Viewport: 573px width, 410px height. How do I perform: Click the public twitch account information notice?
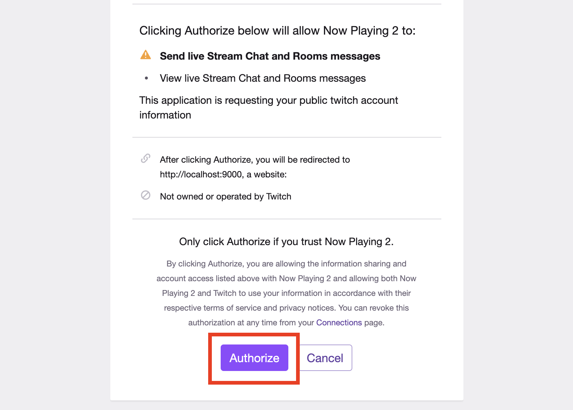click(268, 107)
